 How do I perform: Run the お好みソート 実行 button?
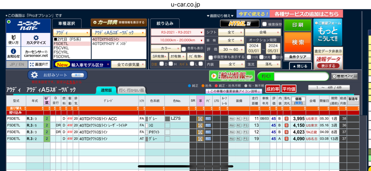[77, 75]
